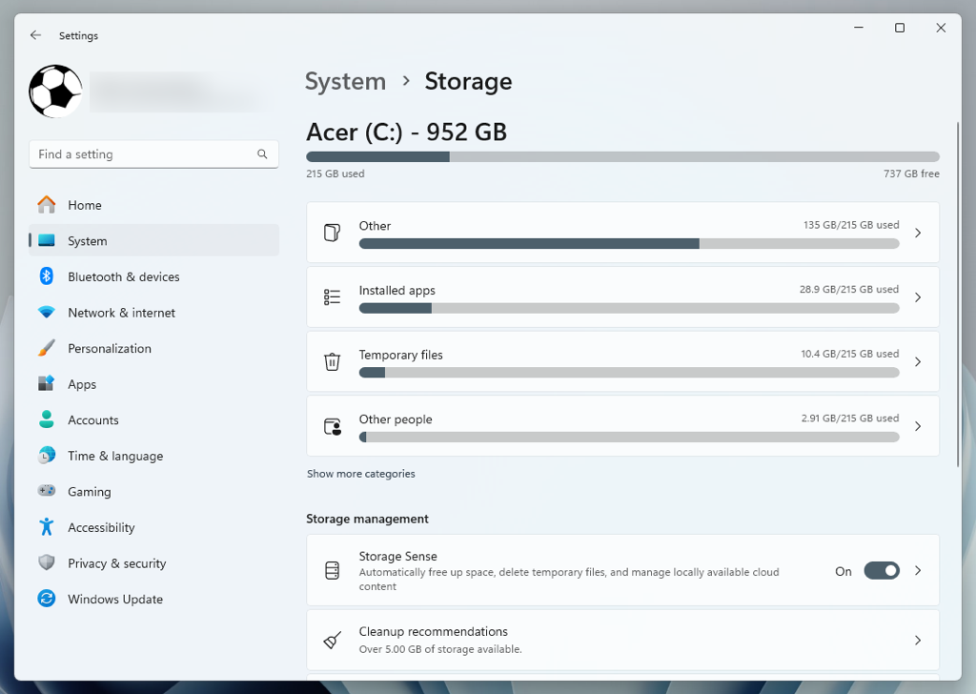This screenshot has width=976, height=694.
Task: Click the Other people storage icon
Action: [x=333, y=426]
